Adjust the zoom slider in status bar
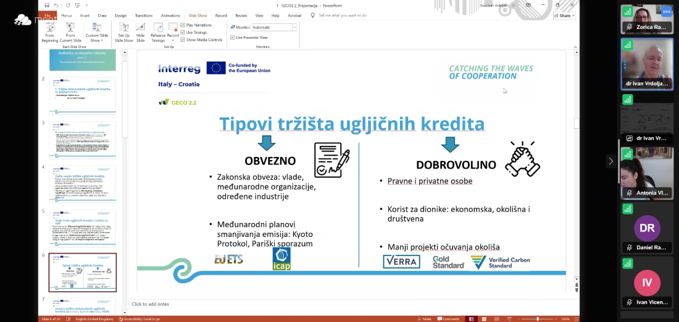Image resolution: width=679 pixels, height=322 pixels. tap(538, 319)
